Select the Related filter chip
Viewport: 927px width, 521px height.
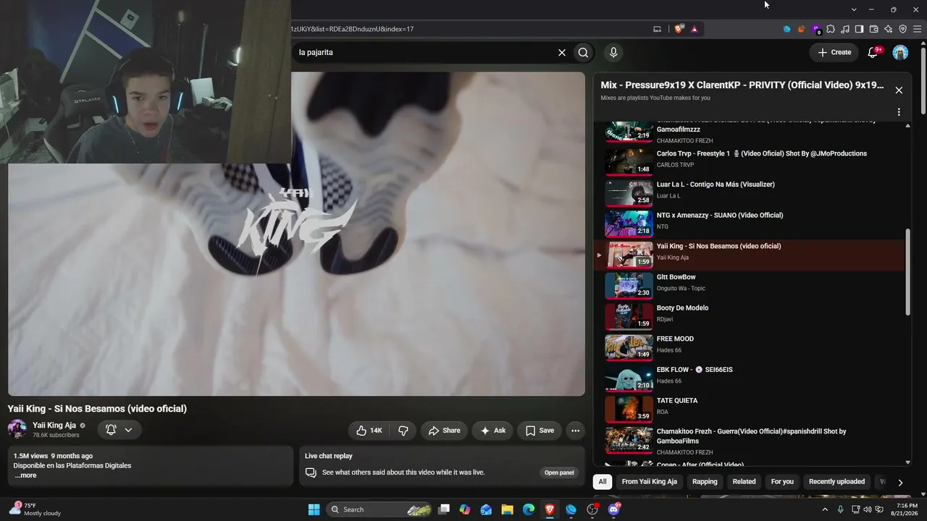pos(744,482)
